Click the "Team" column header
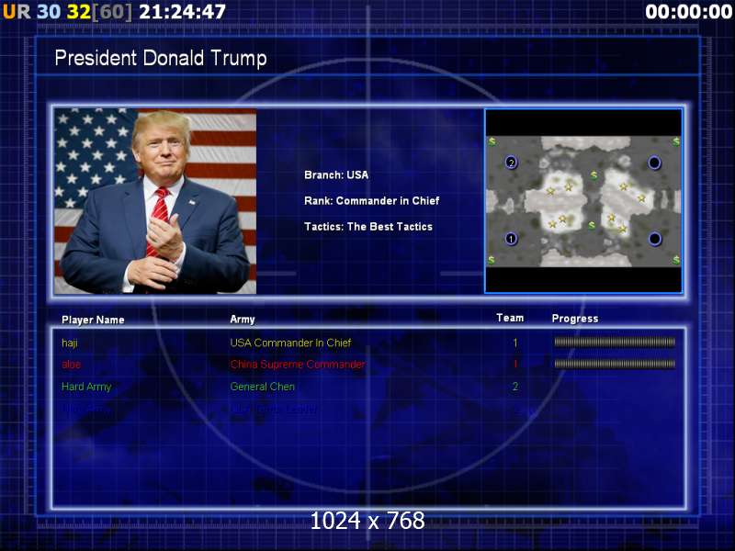This screenshot has height=551, width=735. click(510, 318)
